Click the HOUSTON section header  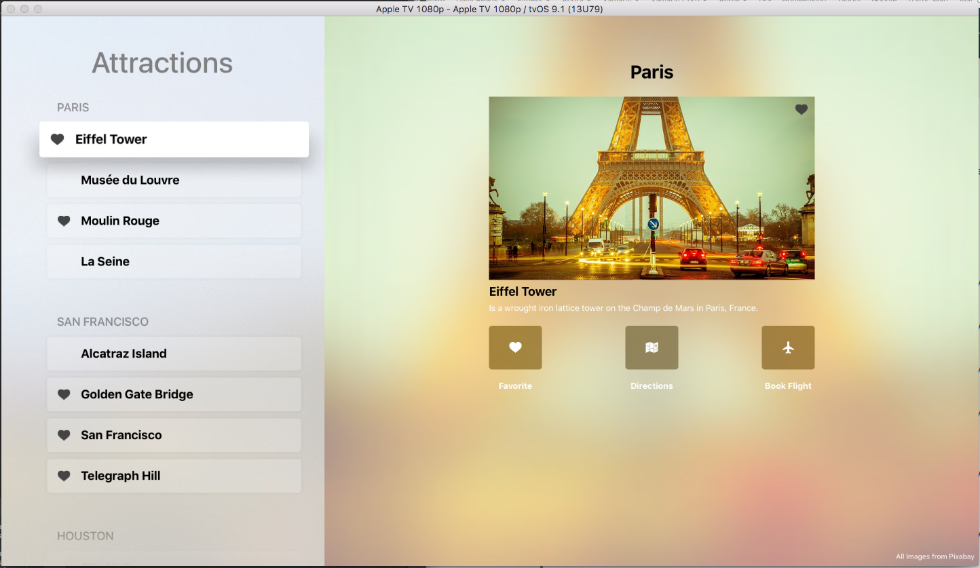(86, 535)
